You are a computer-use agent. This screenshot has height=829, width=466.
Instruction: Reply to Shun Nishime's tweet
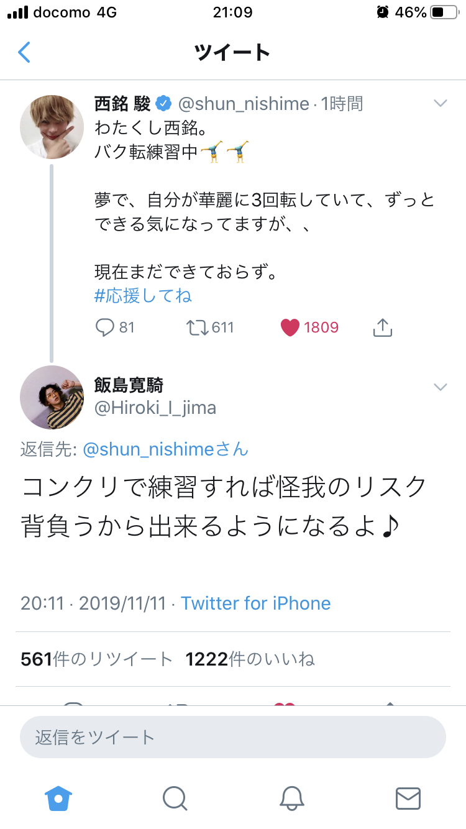click(x=106, y=327)
